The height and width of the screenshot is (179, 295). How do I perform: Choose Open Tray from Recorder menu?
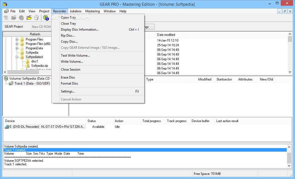tap(98, 18)
